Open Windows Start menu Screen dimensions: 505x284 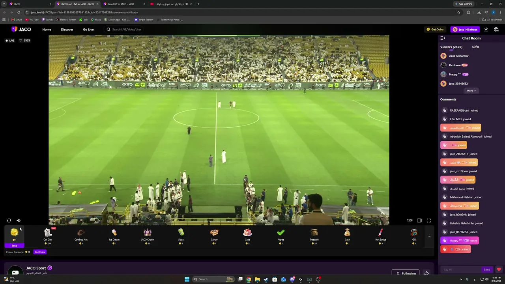tap(187, 279)
